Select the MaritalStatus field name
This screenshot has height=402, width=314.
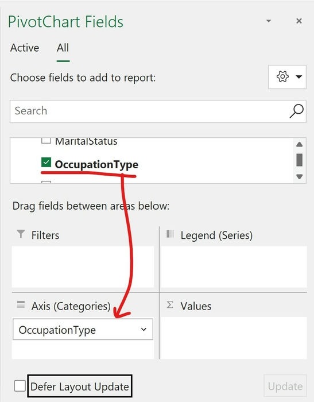[x=86, y=141]
